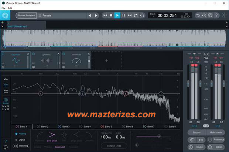229x152 pixels.
Task: Select the Low Shelf filter shape
Action: 52,137
